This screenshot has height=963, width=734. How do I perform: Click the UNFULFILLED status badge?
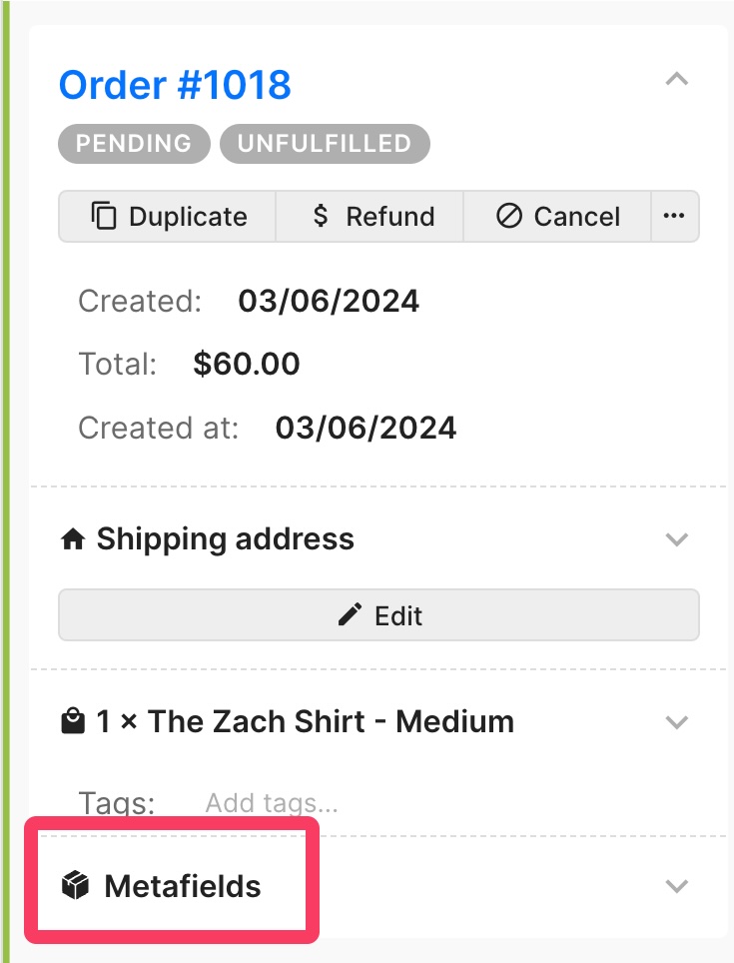pos(325,144)
